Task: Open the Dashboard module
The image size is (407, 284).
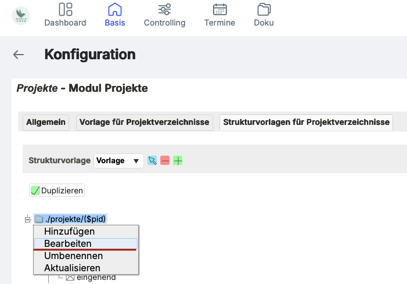Action: (x=65, y=15)
